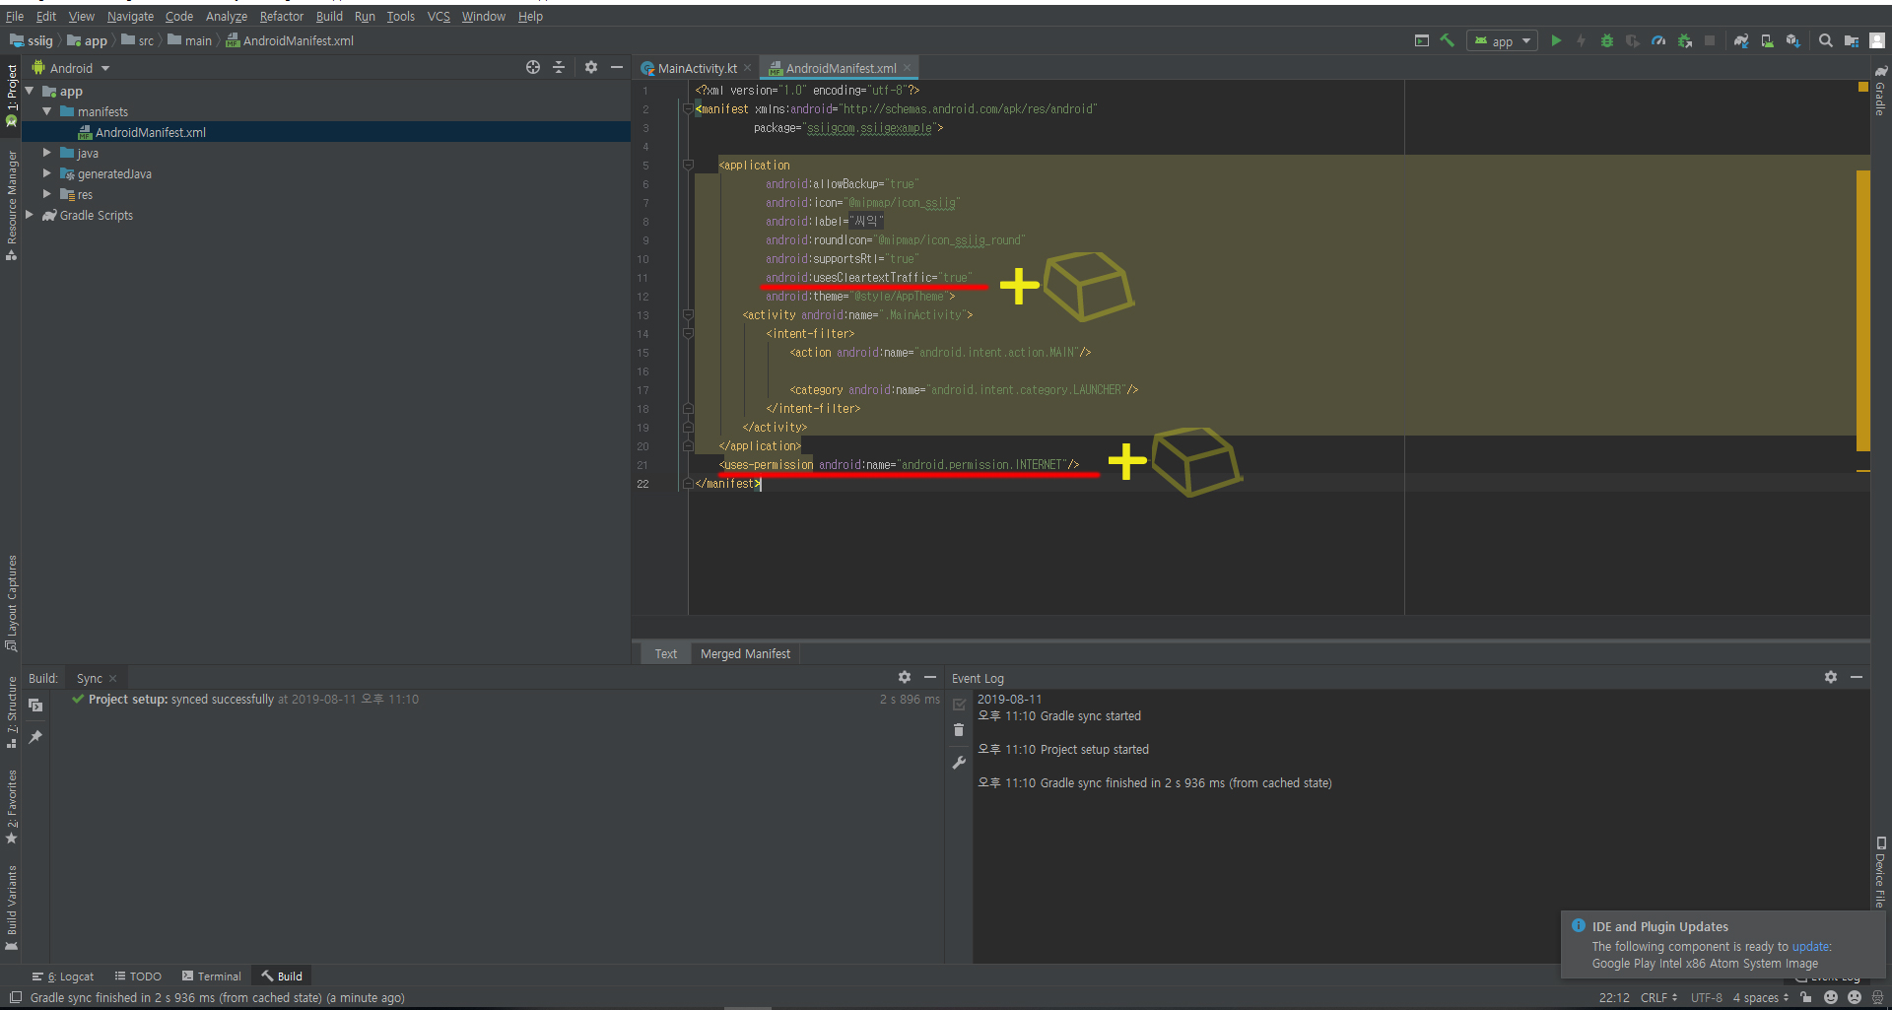The width and height of the screenshot is (1892, 1010).
Task: Toggle the pin tab icon in Build panel
Action: pyautogui.click(x=35, y=737)
